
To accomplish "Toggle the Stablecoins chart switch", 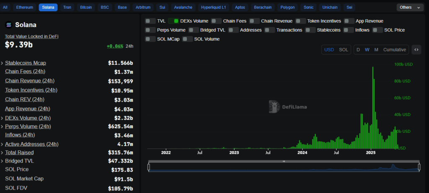I will [x=310, y=30].
